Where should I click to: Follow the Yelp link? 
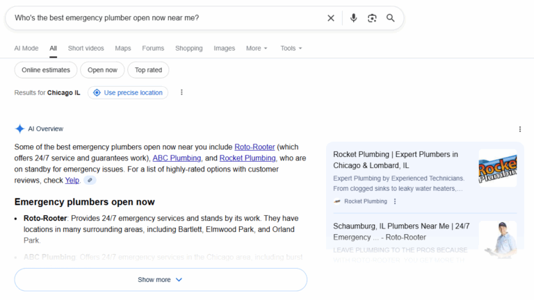pos(72,181)
